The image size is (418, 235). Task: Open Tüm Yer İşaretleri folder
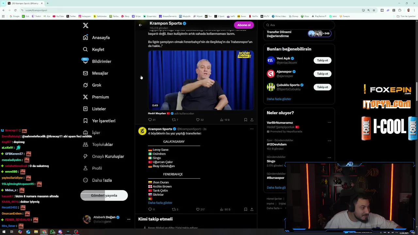pos(406,16)
